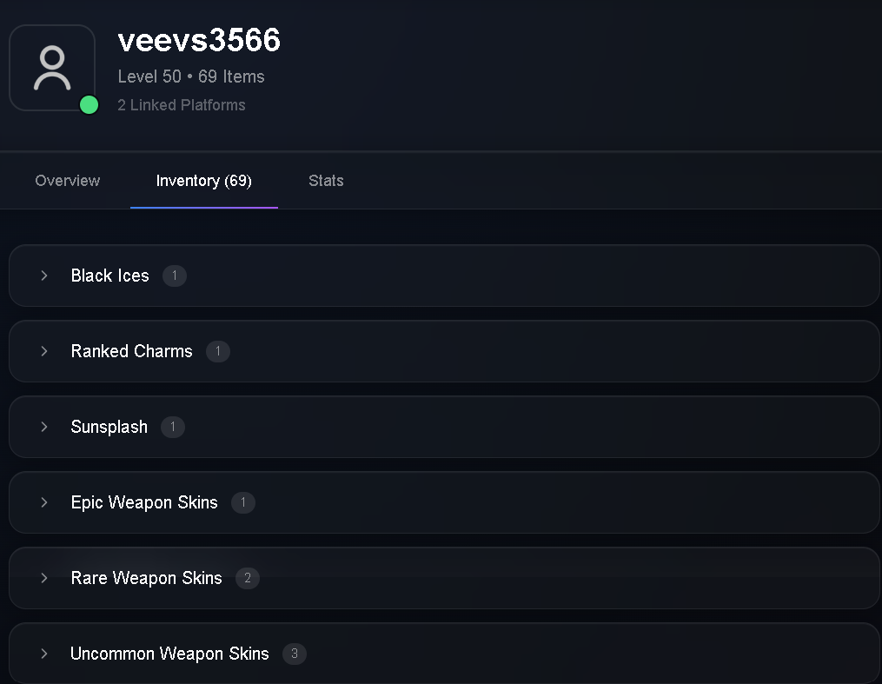The width and height of the screenshot is (882, 684).
Task: Click the Rare Weapon Skins badge showing 2
Action: pos(248,578)
